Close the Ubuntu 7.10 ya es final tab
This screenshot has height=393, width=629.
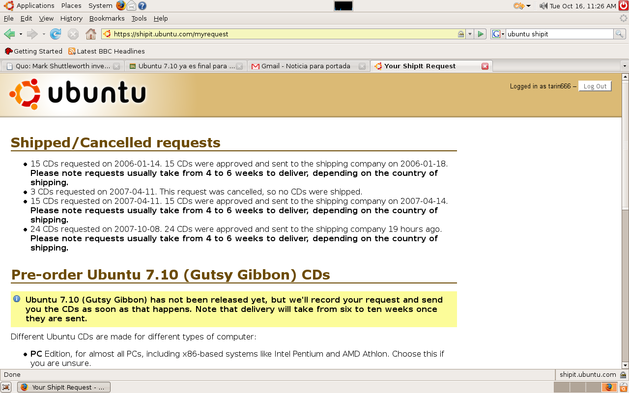tap(239, 66)
